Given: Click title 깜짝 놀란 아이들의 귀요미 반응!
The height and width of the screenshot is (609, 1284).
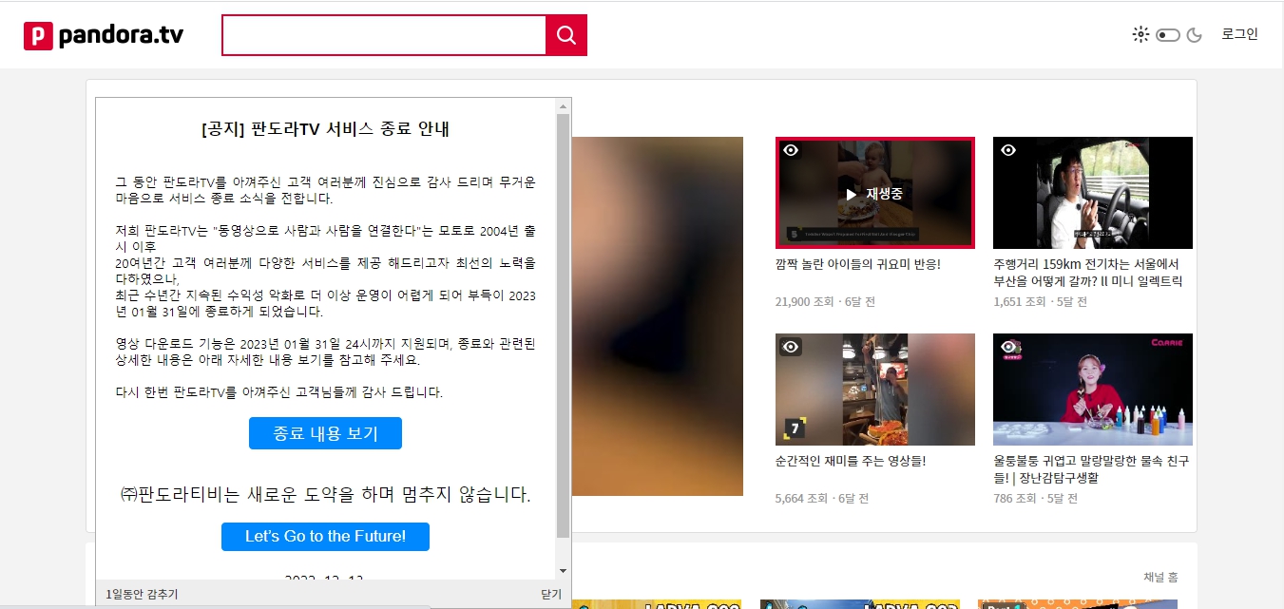Looking at the screenshot, I should 858,264.
